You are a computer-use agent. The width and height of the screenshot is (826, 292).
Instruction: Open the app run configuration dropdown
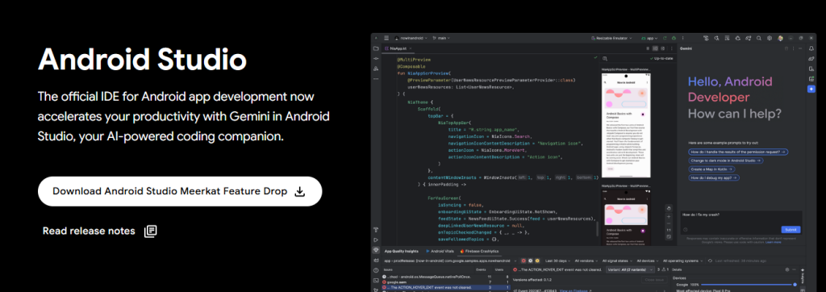tap(649, 38)
